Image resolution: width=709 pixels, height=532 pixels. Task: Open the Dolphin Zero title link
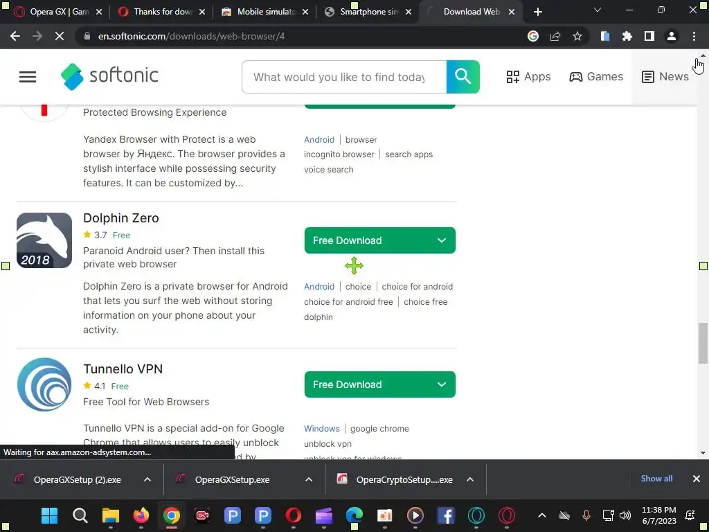(120, 218)
